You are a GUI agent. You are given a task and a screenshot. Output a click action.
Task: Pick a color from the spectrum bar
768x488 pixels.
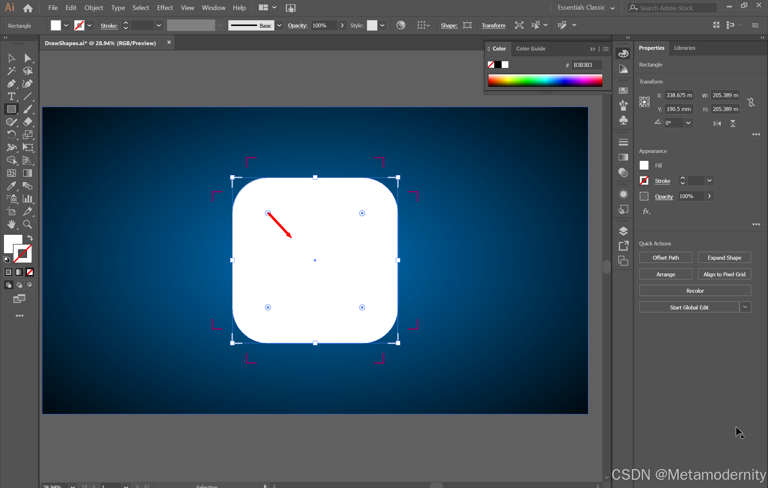(545, 80)
